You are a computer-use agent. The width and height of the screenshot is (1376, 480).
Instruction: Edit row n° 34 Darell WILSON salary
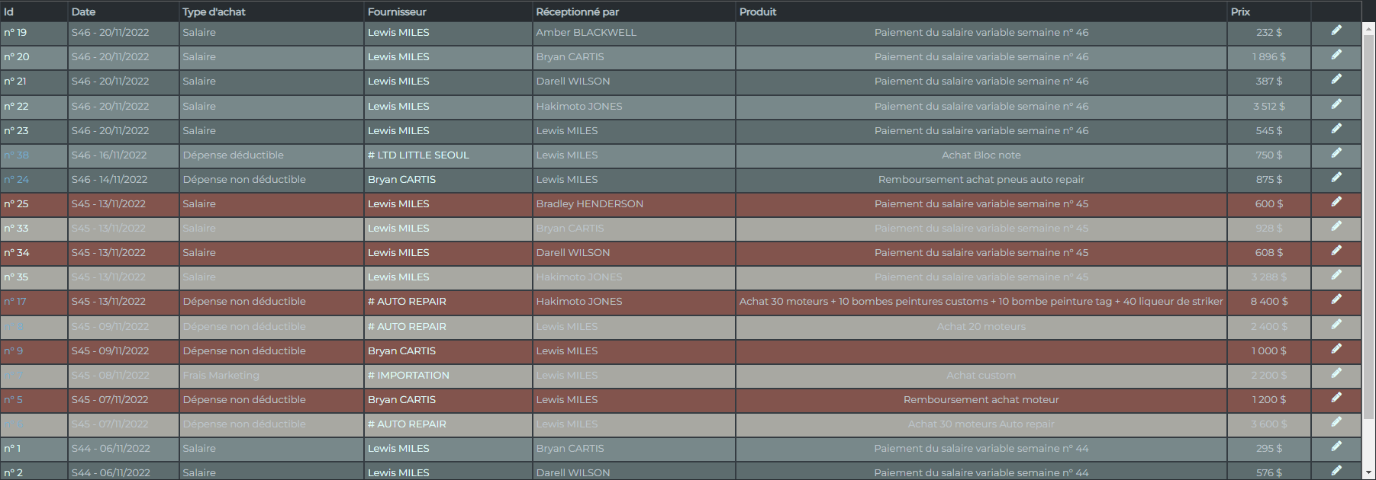click(x=1336, y=251)
